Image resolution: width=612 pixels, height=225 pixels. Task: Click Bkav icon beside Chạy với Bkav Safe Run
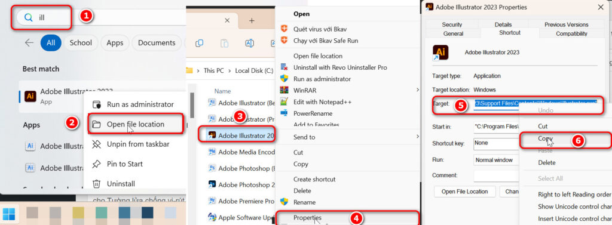click(x=284, y=41)
